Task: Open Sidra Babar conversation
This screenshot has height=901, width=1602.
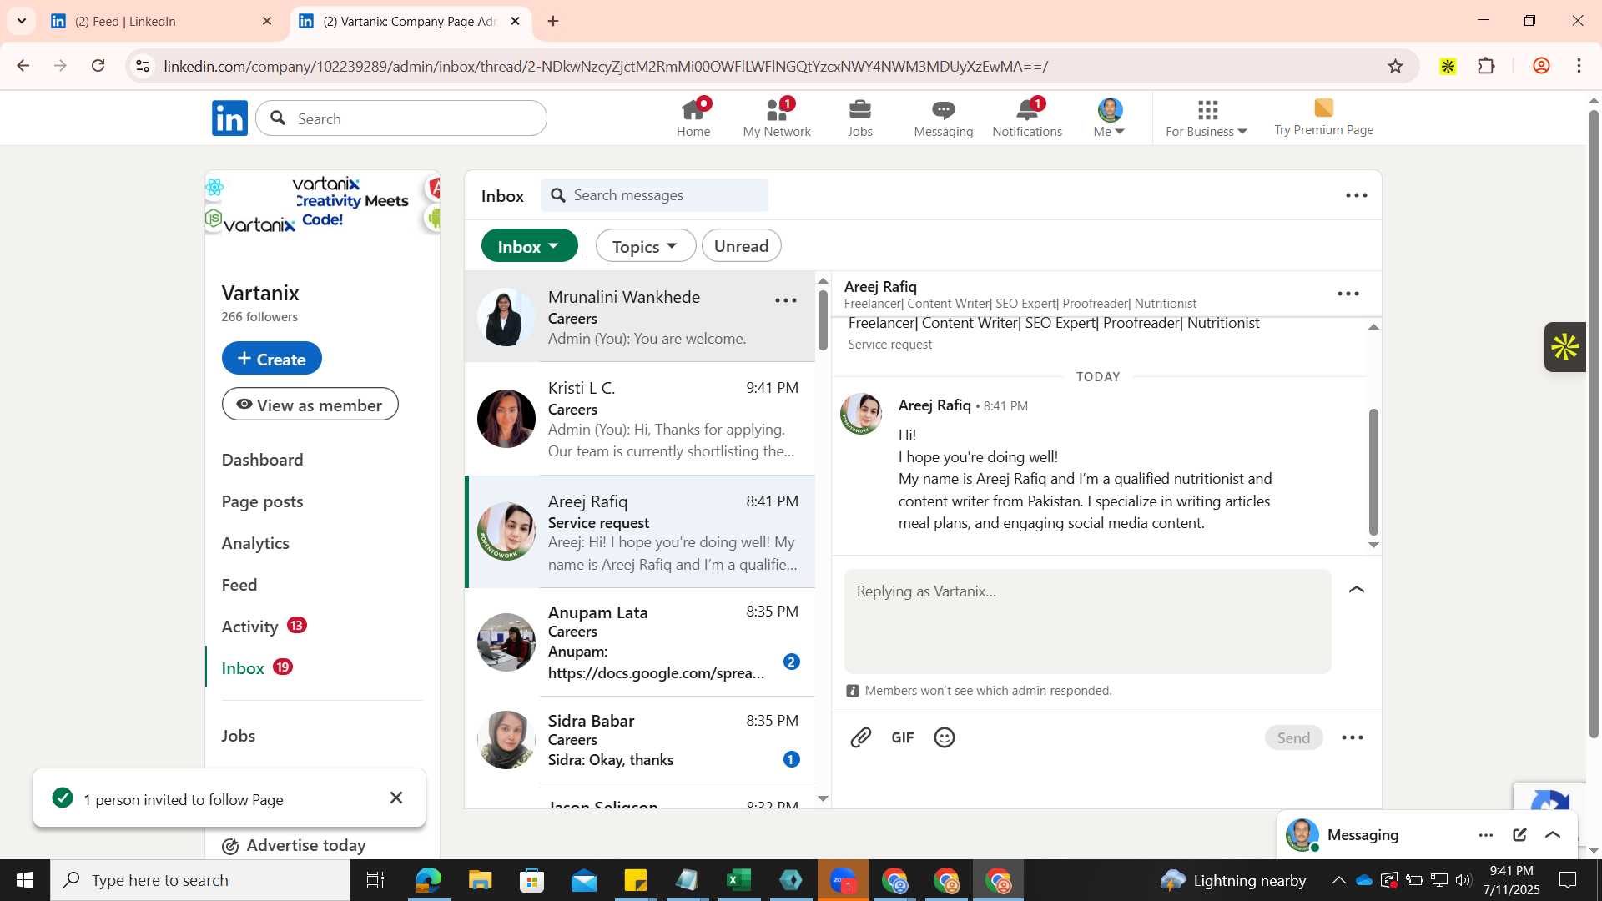Action: pyautogui.click(x=640, y=740)
